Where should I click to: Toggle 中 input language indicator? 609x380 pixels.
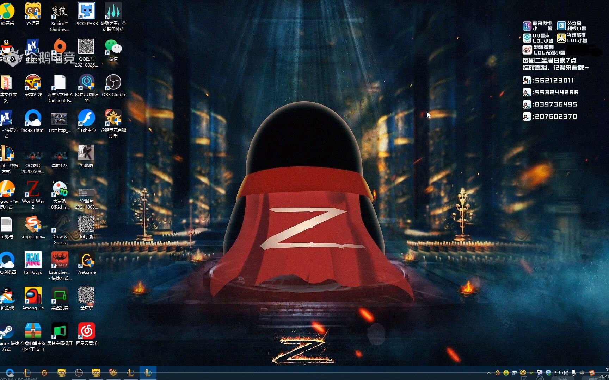582,373
